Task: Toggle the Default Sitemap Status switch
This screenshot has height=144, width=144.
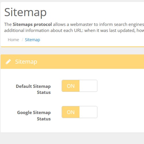Action: click(x=79, y=86)
